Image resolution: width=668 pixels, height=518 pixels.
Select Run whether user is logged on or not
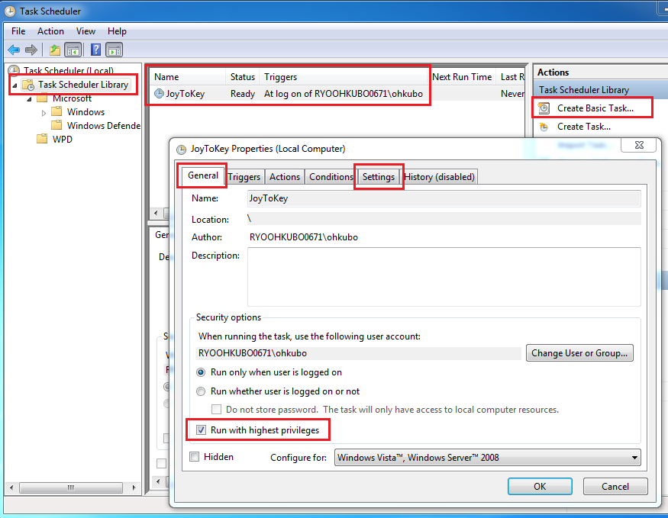click(201, 391)
